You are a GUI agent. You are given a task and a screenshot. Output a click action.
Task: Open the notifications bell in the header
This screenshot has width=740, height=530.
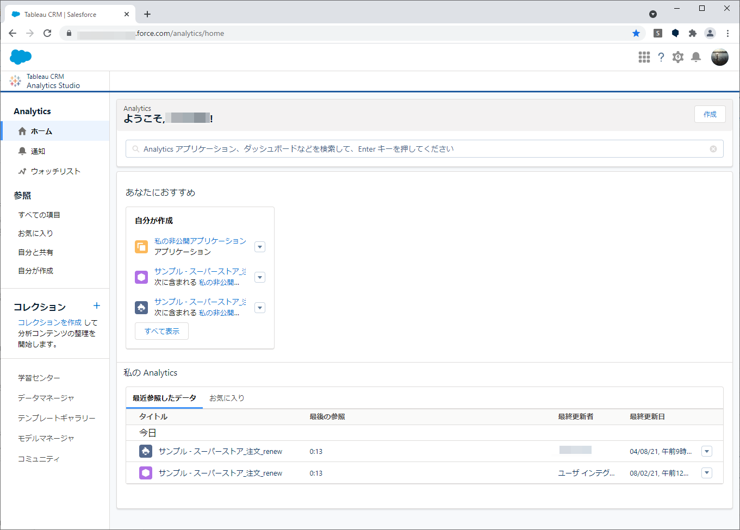[696, 57]
